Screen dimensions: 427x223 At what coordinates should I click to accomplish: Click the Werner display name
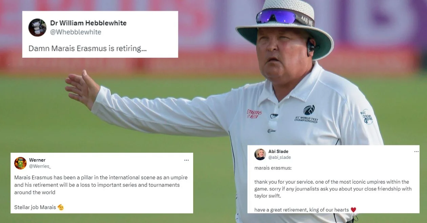point(37,160)
